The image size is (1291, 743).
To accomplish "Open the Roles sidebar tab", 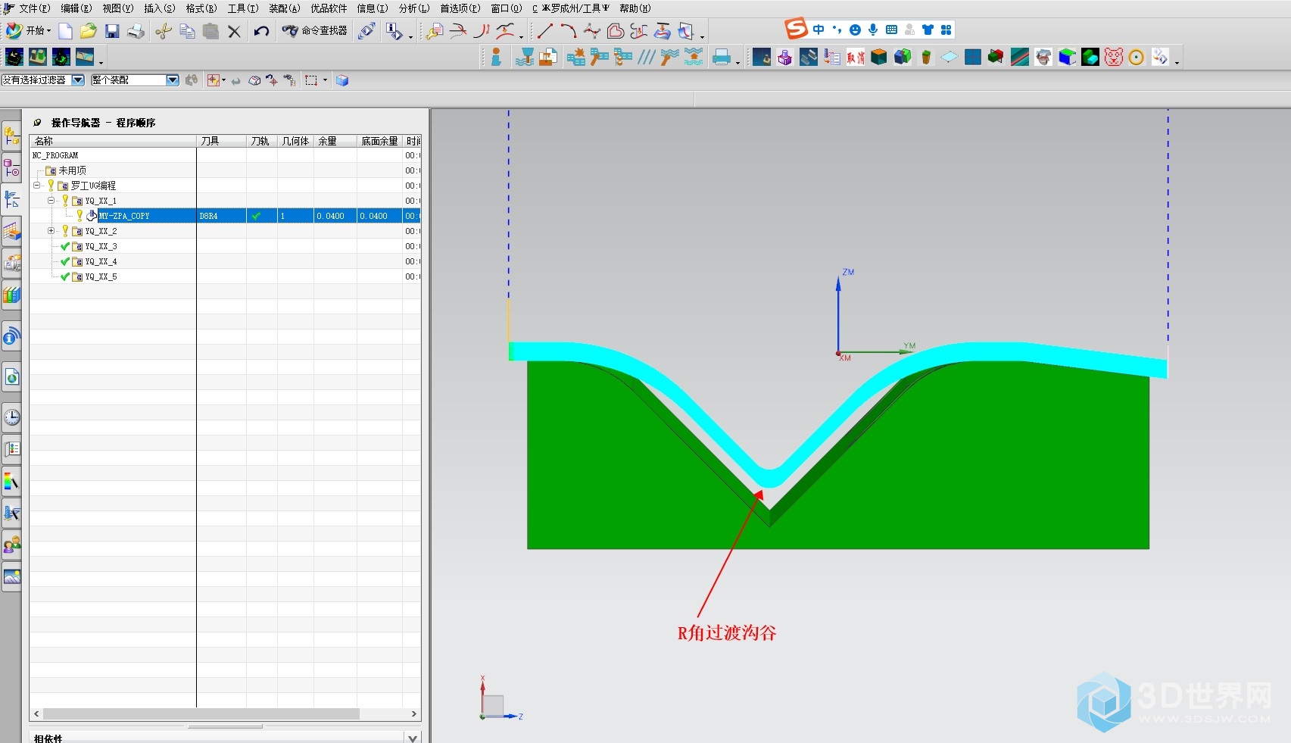I will [11, 545].
